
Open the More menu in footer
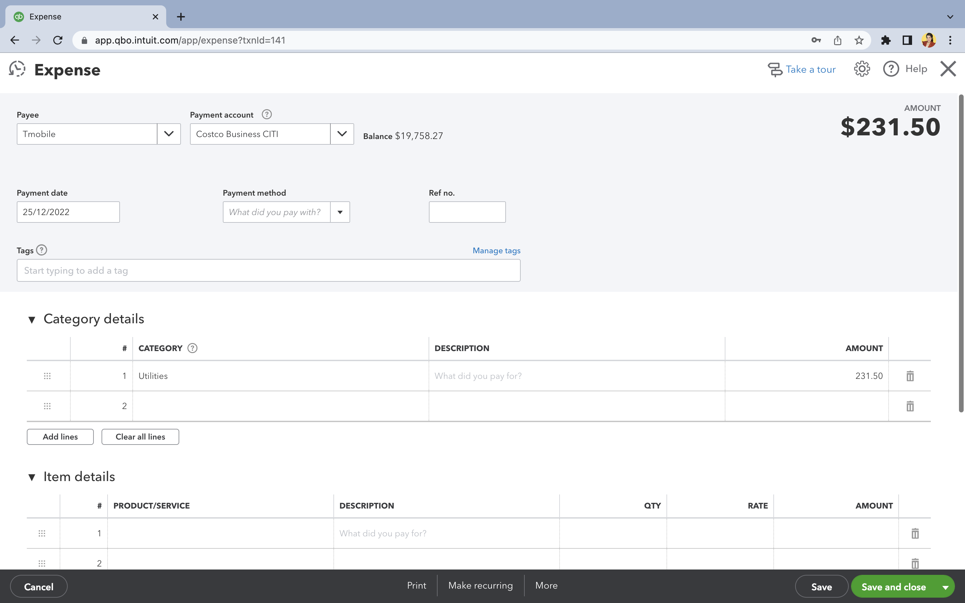tap(546, 586)
